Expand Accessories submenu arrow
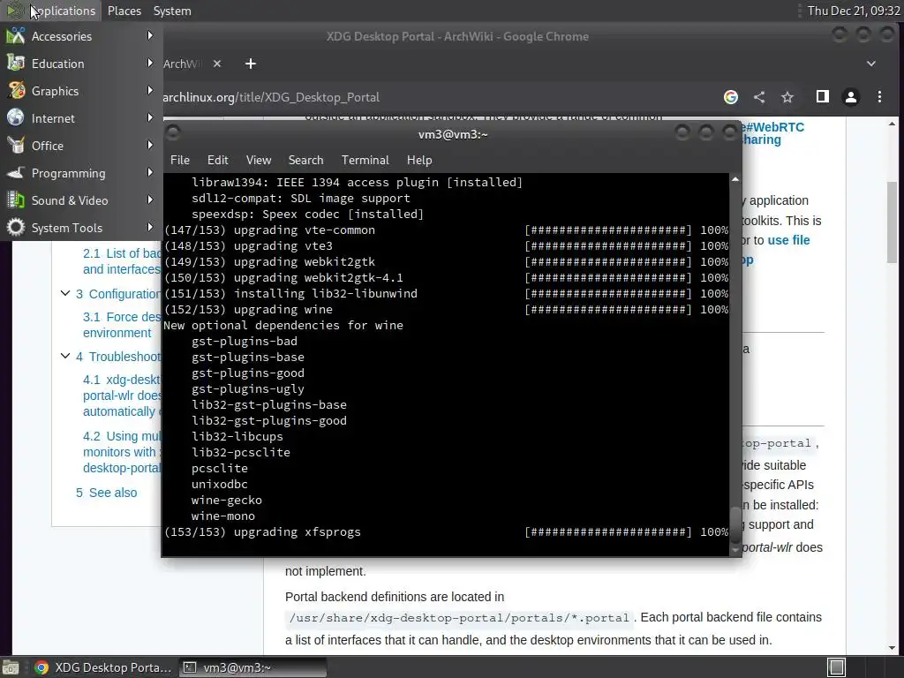904x678 pixels. (150, 35)
